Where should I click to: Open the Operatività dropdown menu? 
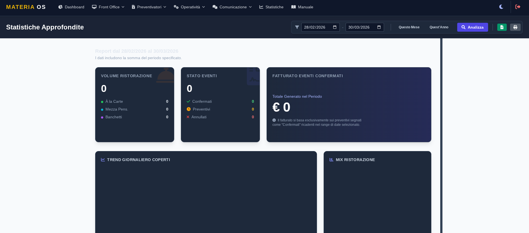tap(189, 7)
